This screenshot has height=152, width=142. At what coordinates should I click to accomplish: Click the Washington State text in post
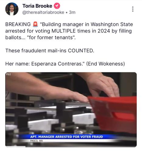tap(112, 24)
